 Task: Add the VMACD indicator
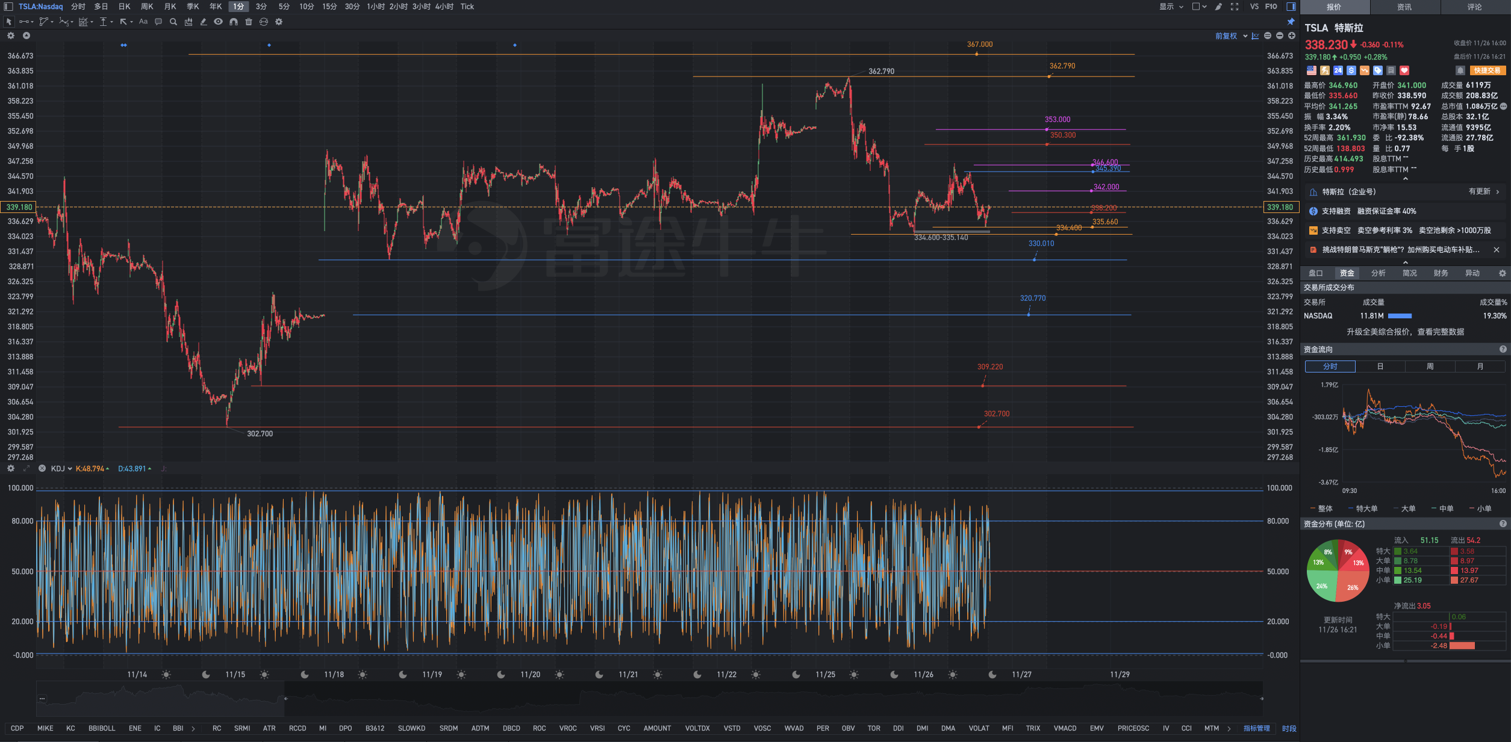click(1065, 729)
